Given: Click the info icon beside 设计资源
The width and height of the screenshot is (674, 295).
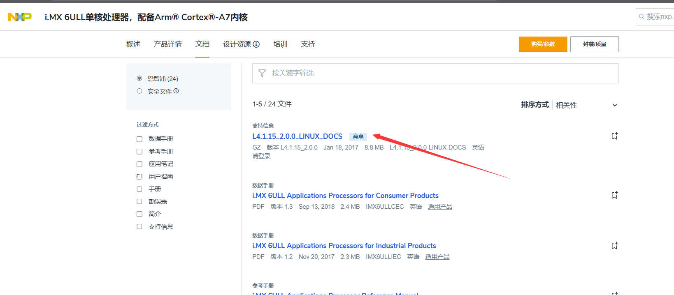Looking at the screenshot, I should click(x=256, y=44).
